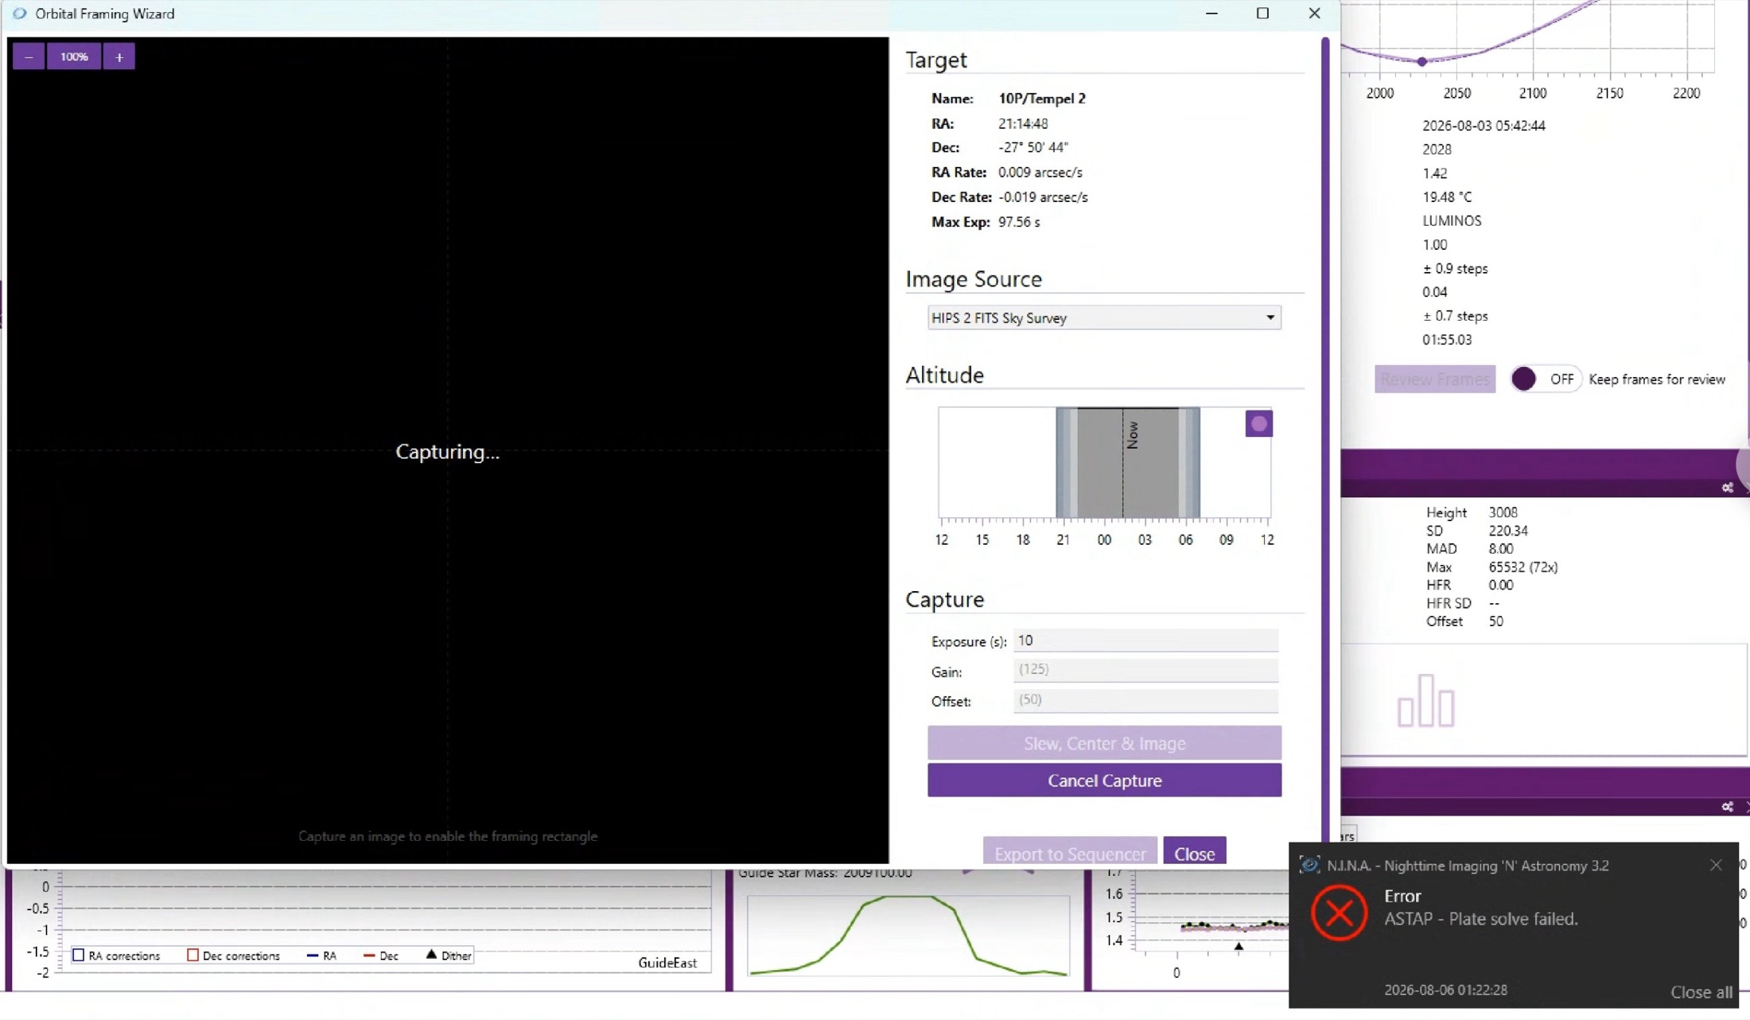Click the N.I.N.A. logo in the notification header
Screen dimensions: 1750x1020
pyautogui.click(x=1309, y=866)
